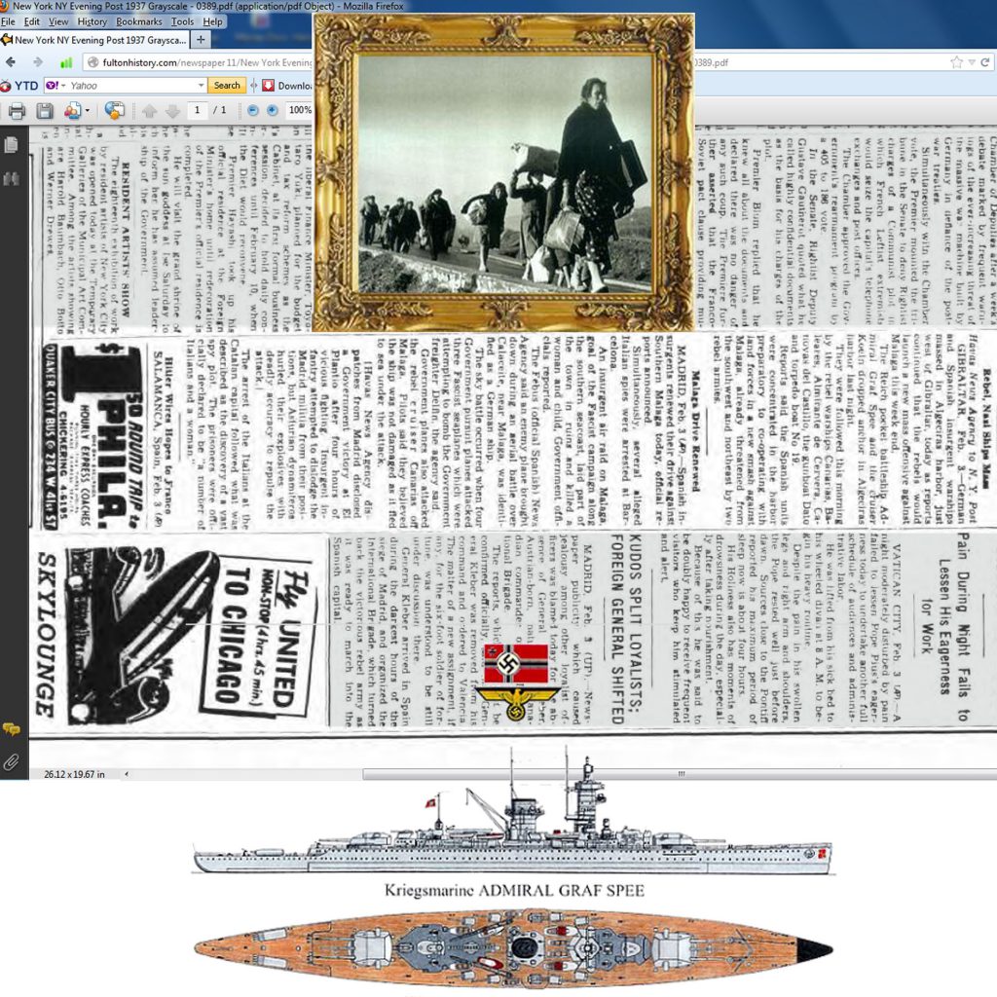Save the PDF with the floppy disk icon
997x997 pixels.
point(45,111)
